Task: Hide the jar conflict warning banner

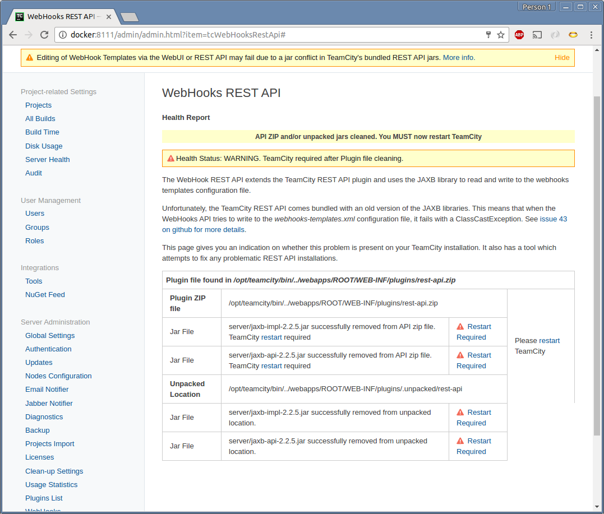Action: [561, 57]
